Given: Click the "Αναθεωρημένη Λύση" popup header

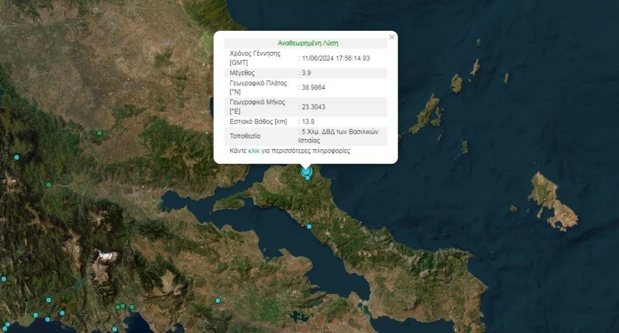Looking at the screenshot, I should click(x=308, y=44).
